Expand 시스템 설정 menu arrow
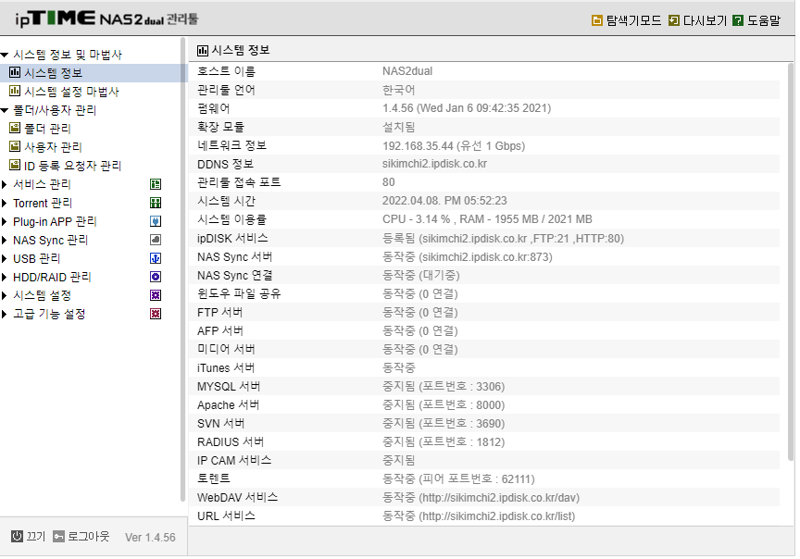Screen dimensions: 800x559 (4, 295)
